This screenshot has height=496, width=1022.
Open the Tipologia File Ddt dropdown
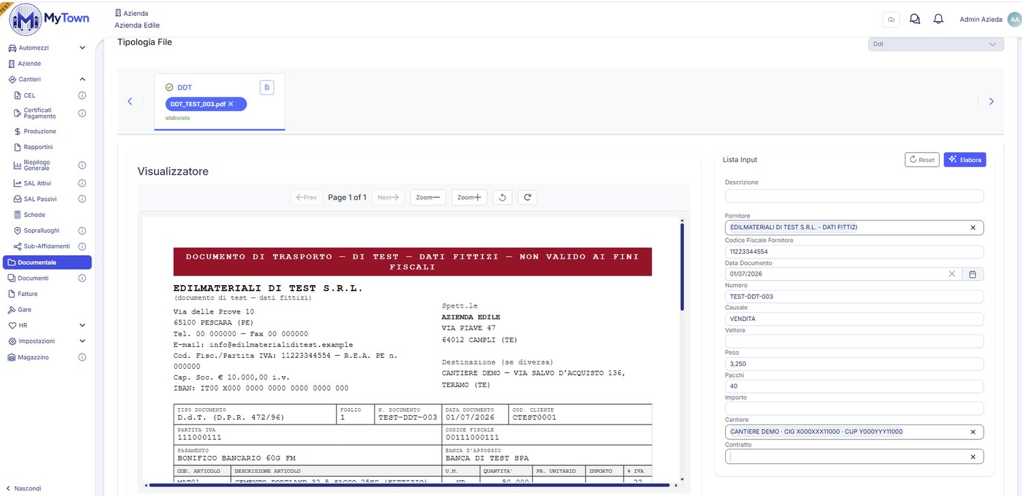[x=935, y=44]
